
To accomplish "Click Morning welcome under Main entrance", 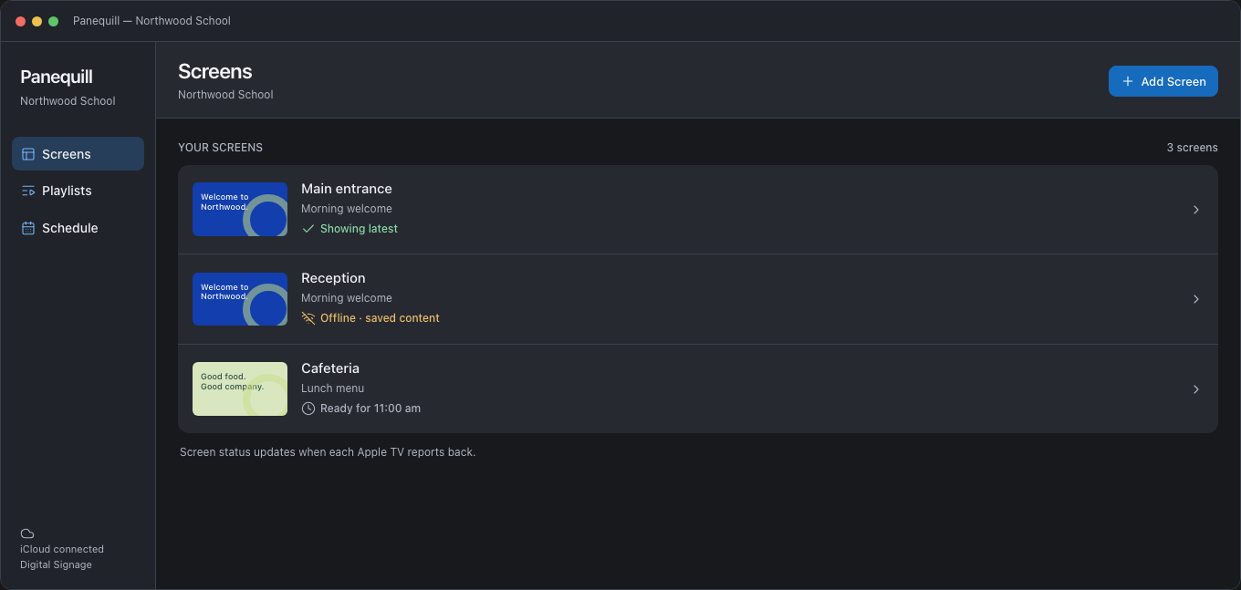I will [x=347, y=209].
